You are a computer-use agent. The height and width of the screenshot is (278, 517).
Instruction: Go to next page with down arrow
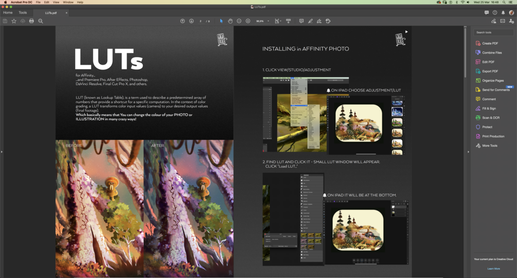coord(191,21)
